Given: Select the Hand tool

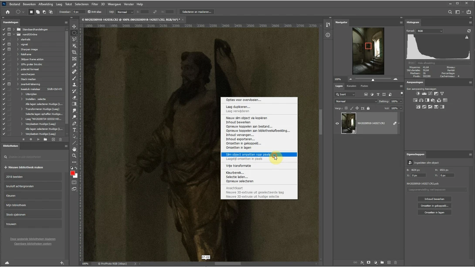Looking at the screenshot, I should pyautogui.click(x=74, y=149).
